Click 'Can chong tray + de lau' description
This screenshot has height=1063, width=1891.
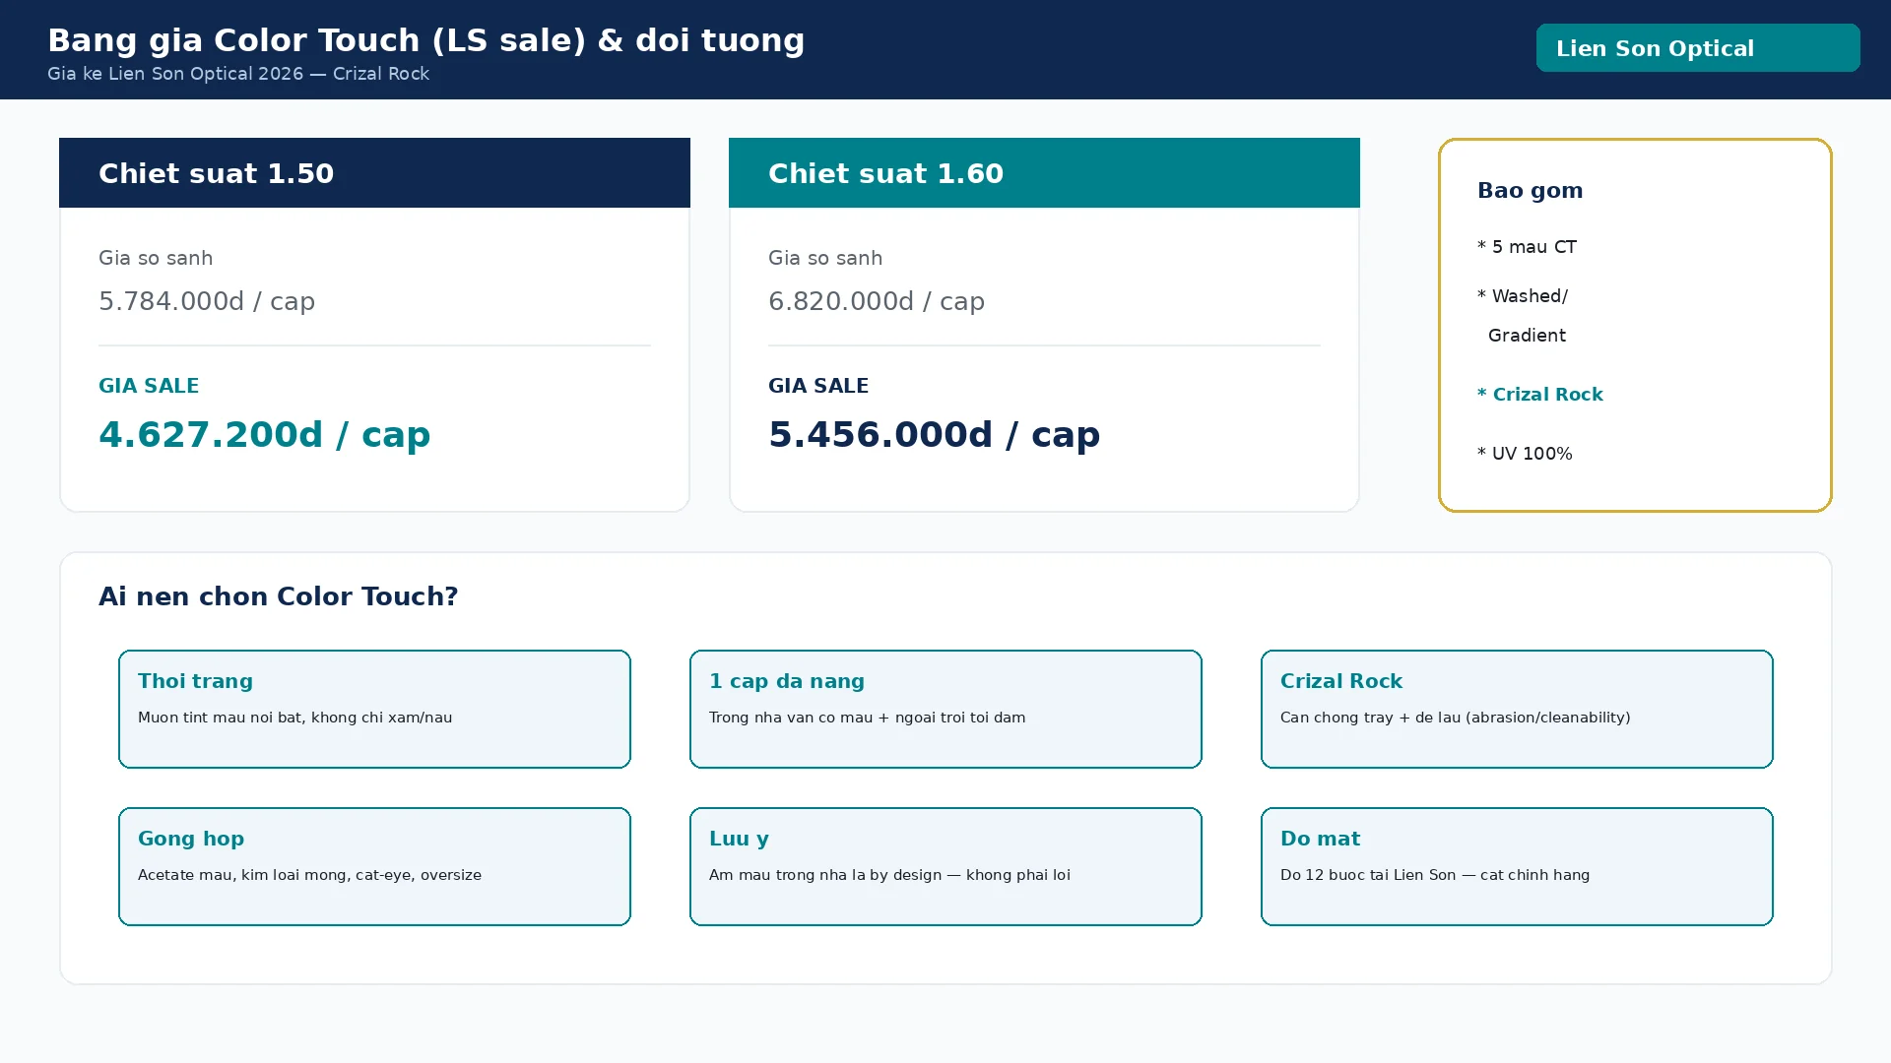(x=1455, y=718)
